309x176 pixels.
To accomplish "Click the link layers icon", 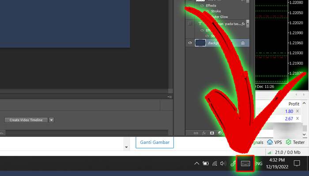I will (x=196, y=132).
